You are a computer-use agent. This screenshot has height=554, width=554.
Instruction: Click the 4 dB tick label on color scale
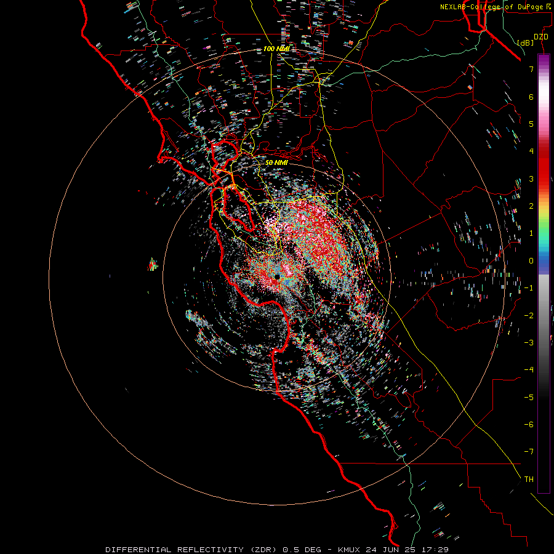click(x=531, y=151)
